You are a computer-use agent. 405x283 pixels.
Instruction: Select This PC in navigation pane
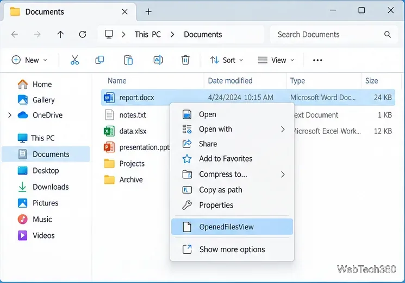(36, 138)
